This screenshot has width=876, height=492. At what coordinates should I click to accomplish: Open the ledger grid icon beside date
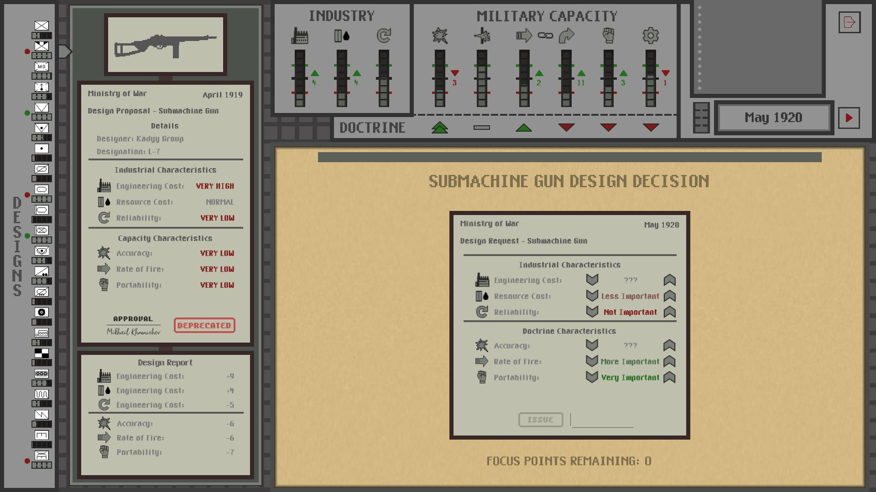(701, 118)
